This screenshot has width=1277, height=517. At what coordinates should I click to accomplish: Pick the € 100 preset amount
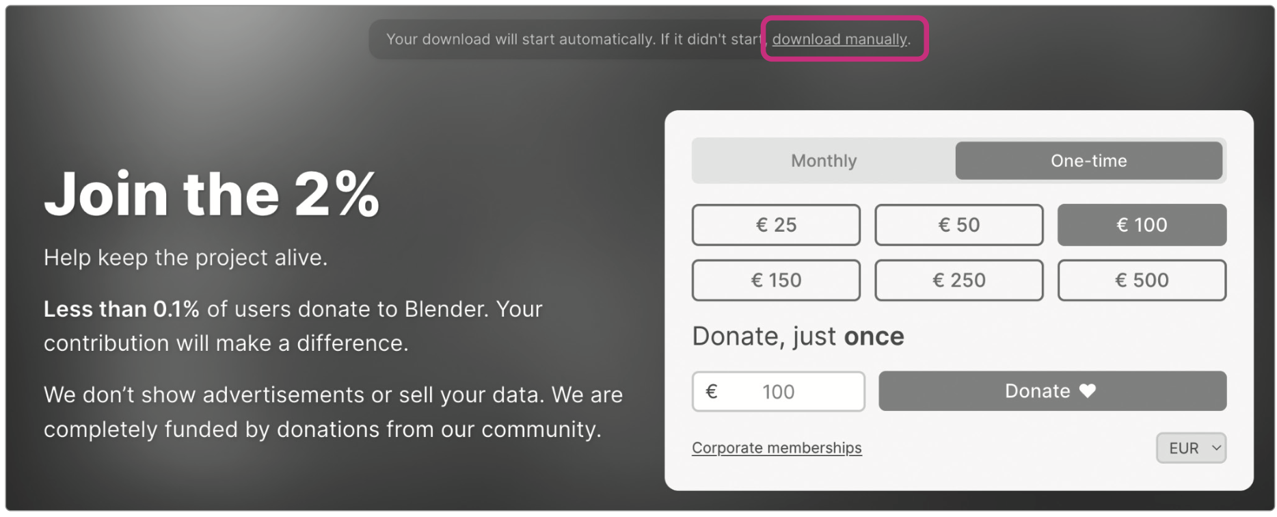pos(1141,225)
